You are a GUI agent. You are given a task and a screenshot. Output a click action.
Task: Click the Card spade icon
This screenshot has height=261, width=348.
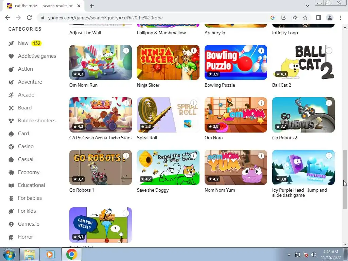click(x=11, y=134)
